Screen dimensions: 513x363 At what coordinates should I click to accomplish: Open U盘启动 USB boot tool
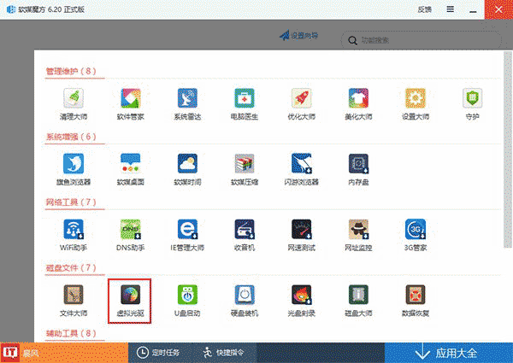(x=187, y=301)
